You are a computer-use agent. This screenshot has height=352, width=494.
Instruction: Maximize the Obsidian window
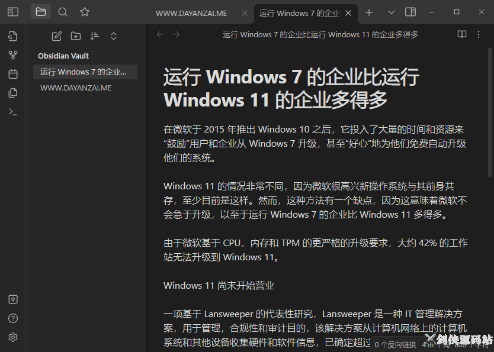[x=457, y=12]
